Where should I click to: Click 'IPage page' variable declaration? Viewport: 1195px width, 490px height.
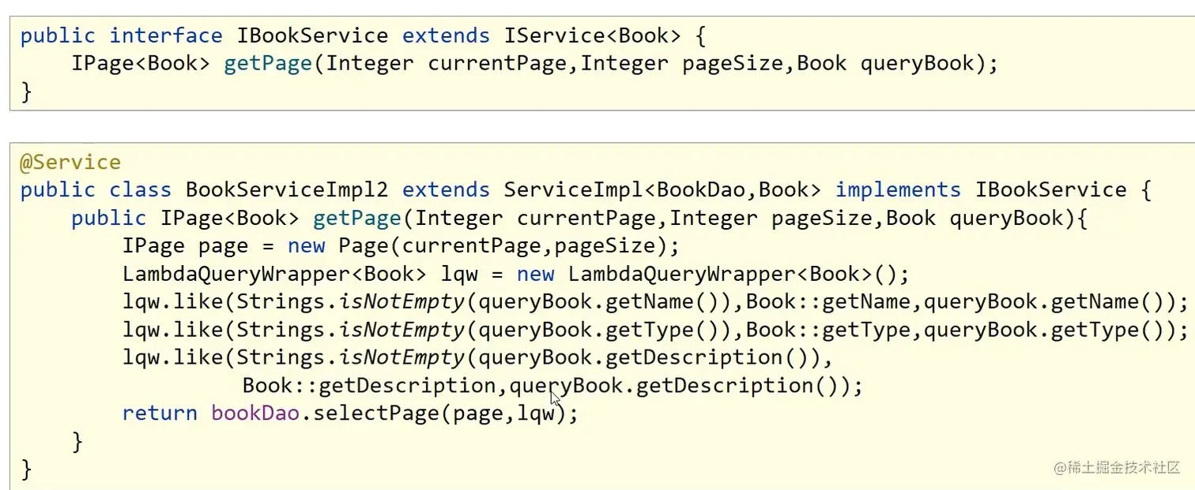[185, 246]
